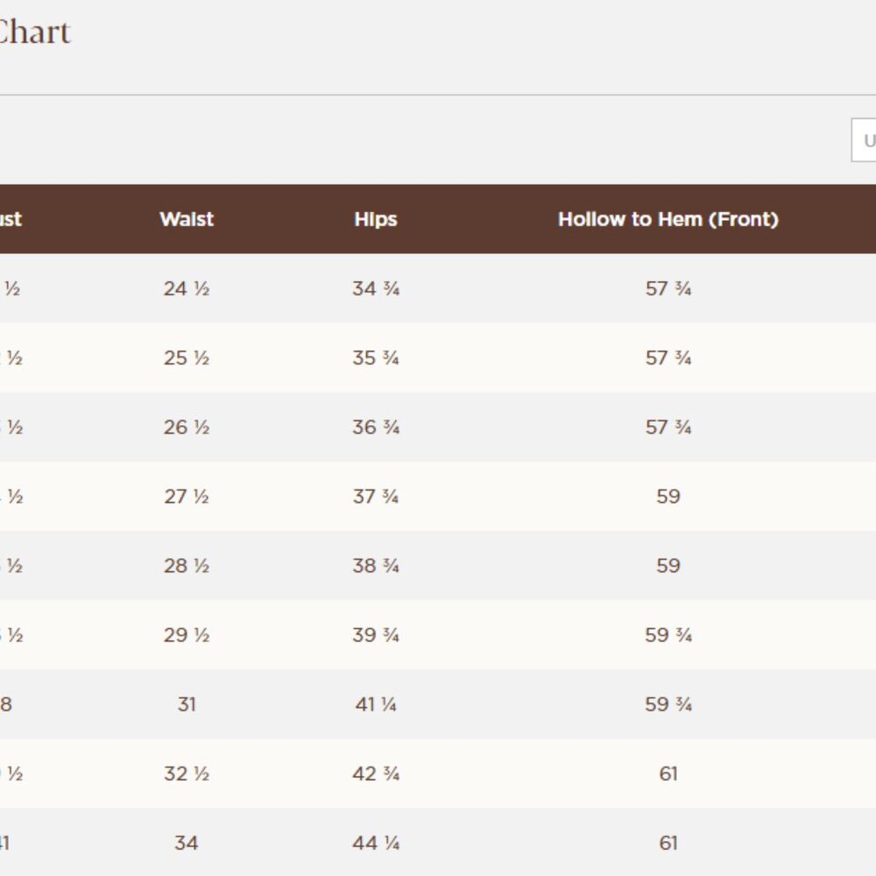Image resolution: width=876 pixels, height=876 pixels.
Task: Select the waist value 25 ½
Action: (x=187, y=357)
